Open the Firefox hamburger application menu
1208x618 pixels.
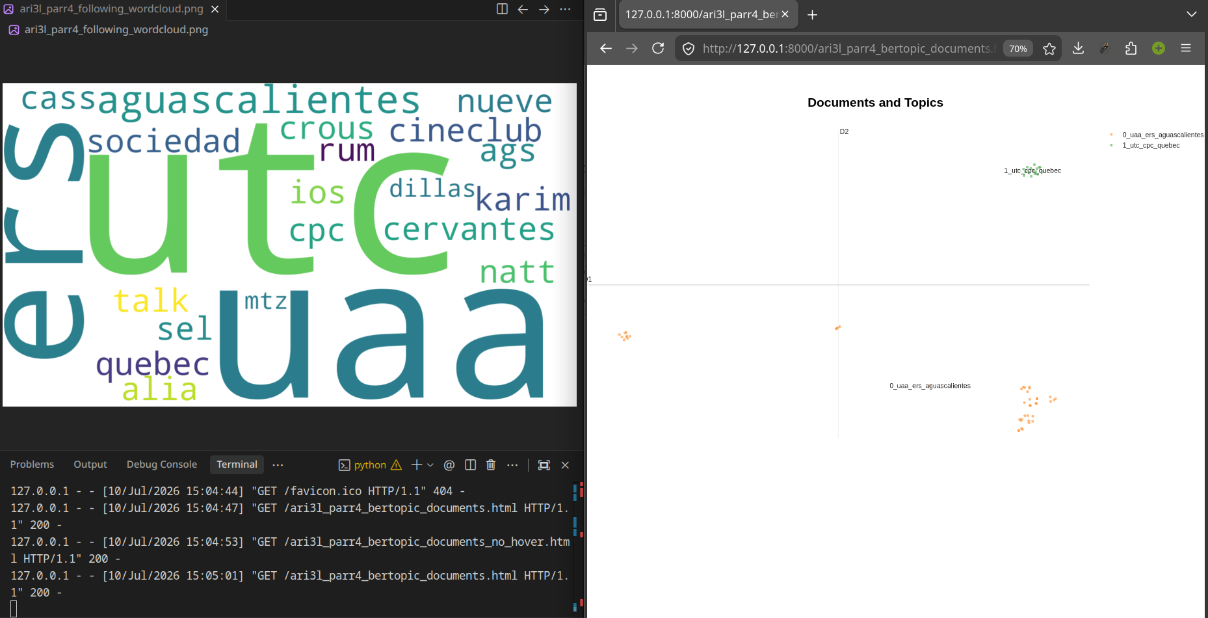coord(1186,48)
